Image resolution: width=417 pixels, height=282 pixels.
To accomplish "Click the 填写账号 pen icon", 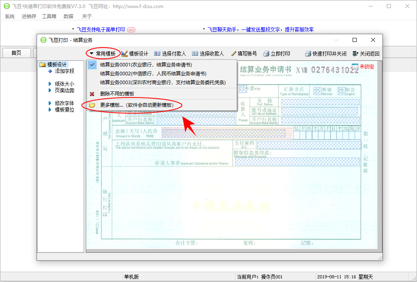I will (233, 54).
